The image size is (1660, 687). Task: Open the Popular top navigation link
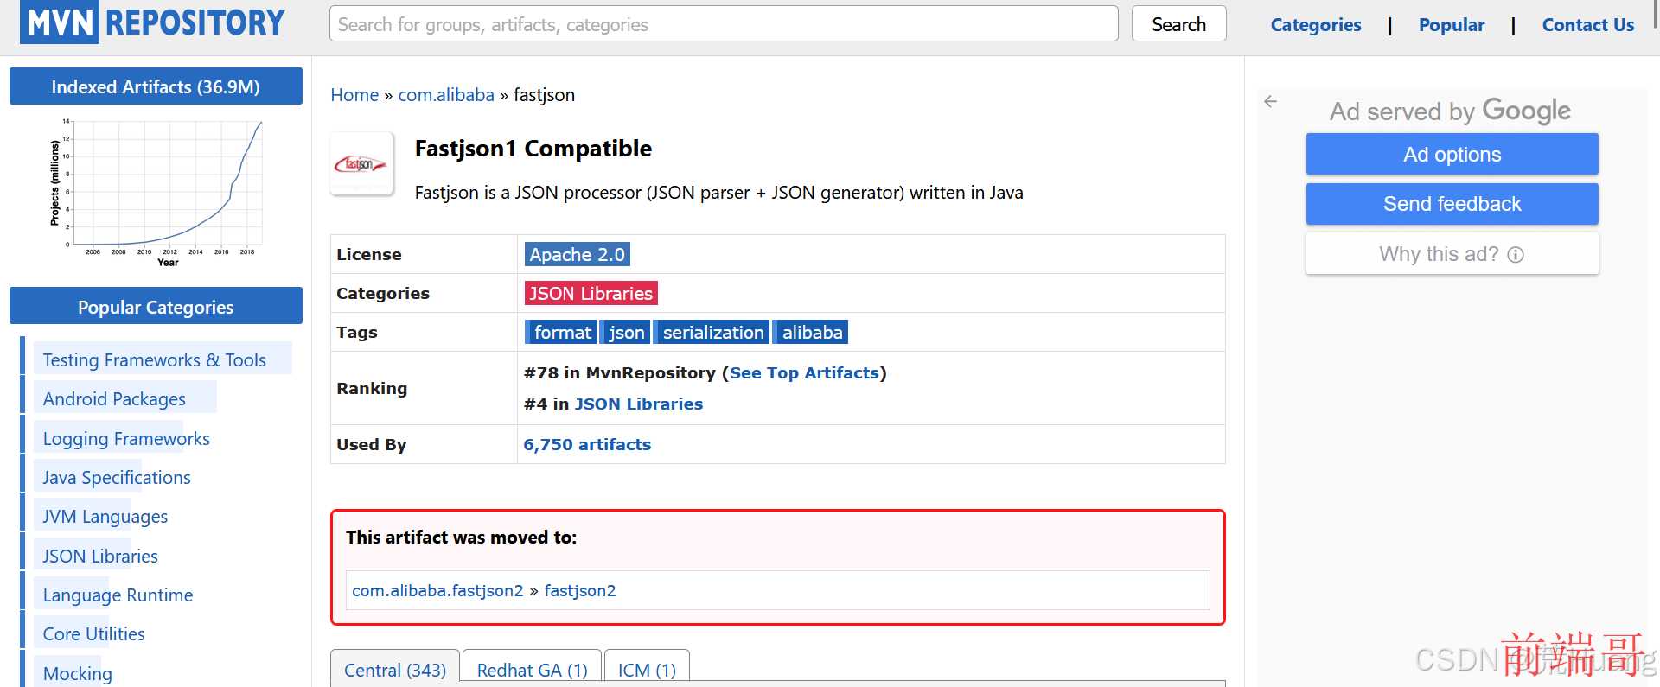(x=1452, y=25)
